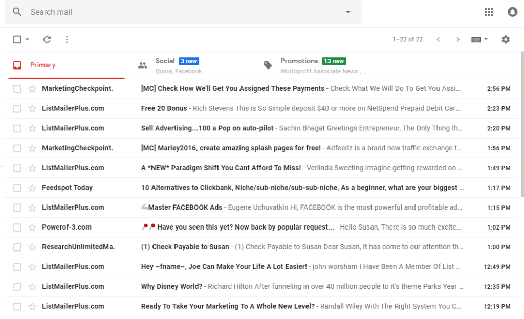The image size is (524, 319).
Task: Click the 1:17 PM timestamp
Action: point(498,188)
